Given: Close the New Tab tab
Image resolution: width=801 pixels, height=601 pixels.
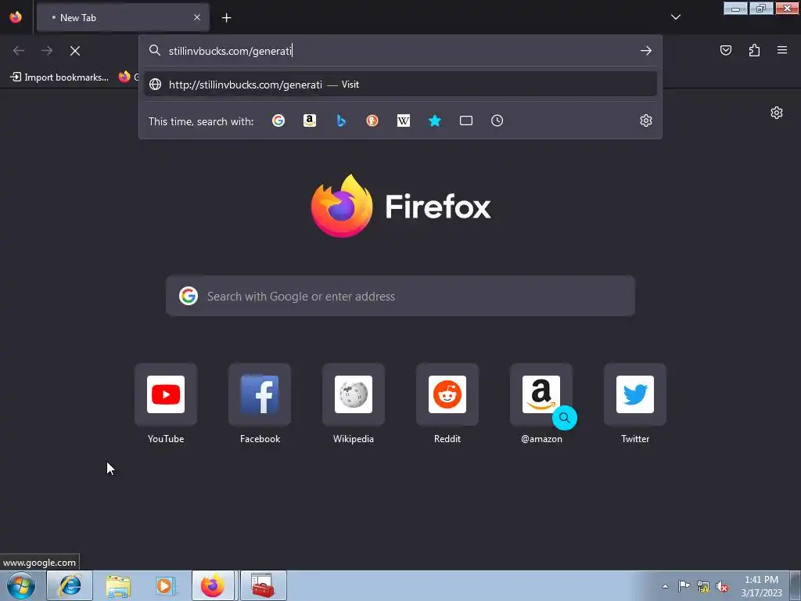Looking at the screenshot, I should coord(197,17).
